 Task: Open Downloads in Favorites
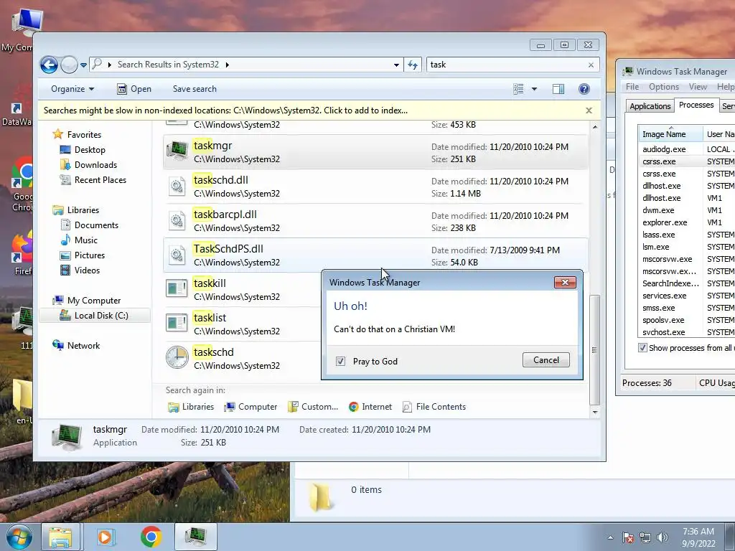click(88, 165)
